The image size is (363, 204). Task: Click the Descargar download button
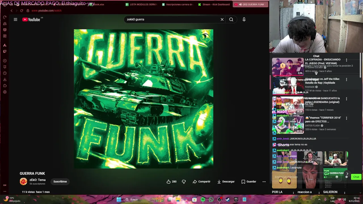226,182
